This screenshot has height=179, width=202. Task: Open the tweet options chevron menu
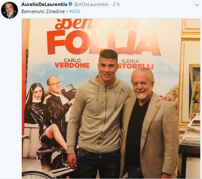coord(197,5)
